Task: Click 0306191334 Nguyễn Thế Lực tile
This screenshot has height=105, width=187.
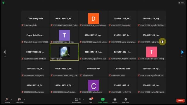Action: point(152,69)
